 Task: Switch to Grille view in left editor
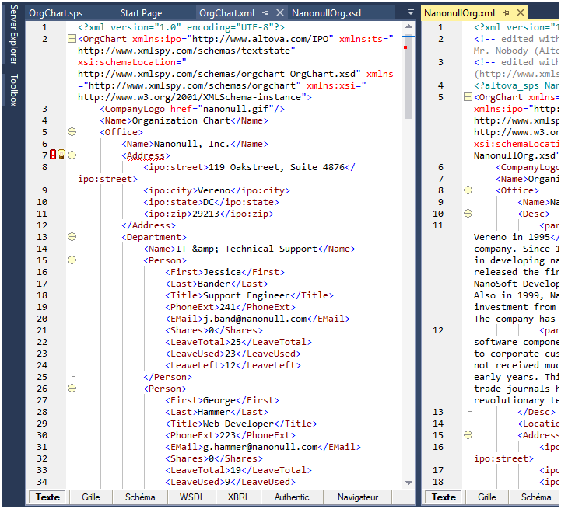91,497
